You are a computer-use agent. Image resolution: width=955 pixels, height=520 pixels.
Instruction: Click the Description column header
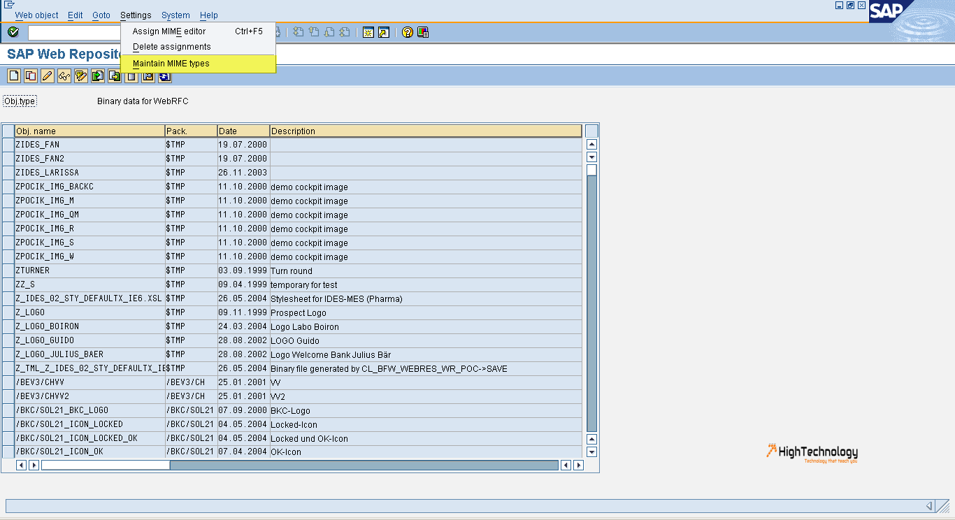tap(426, 131)
